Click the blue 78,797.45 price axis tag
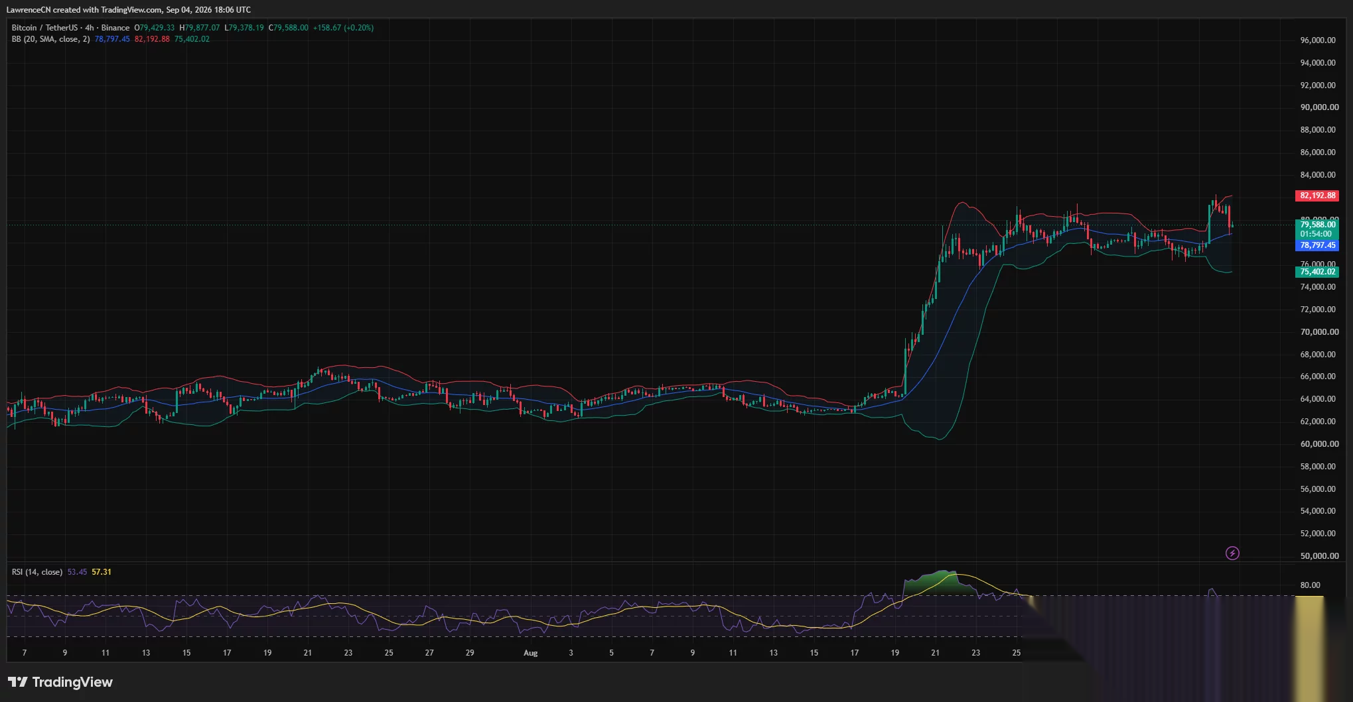Viewport: 1353px width, 702px height. (1317, 245)
